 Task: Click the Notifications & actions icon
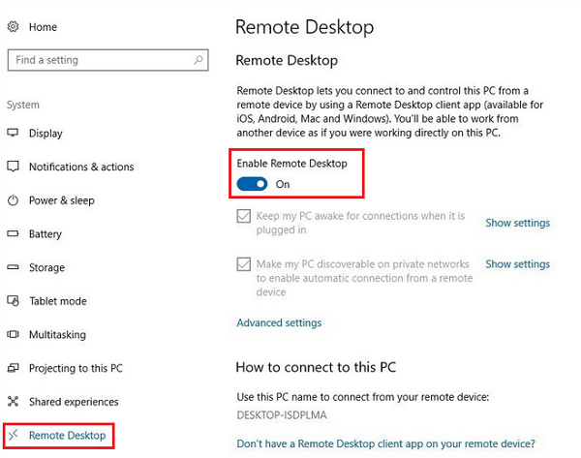click(x=13, y=167)
